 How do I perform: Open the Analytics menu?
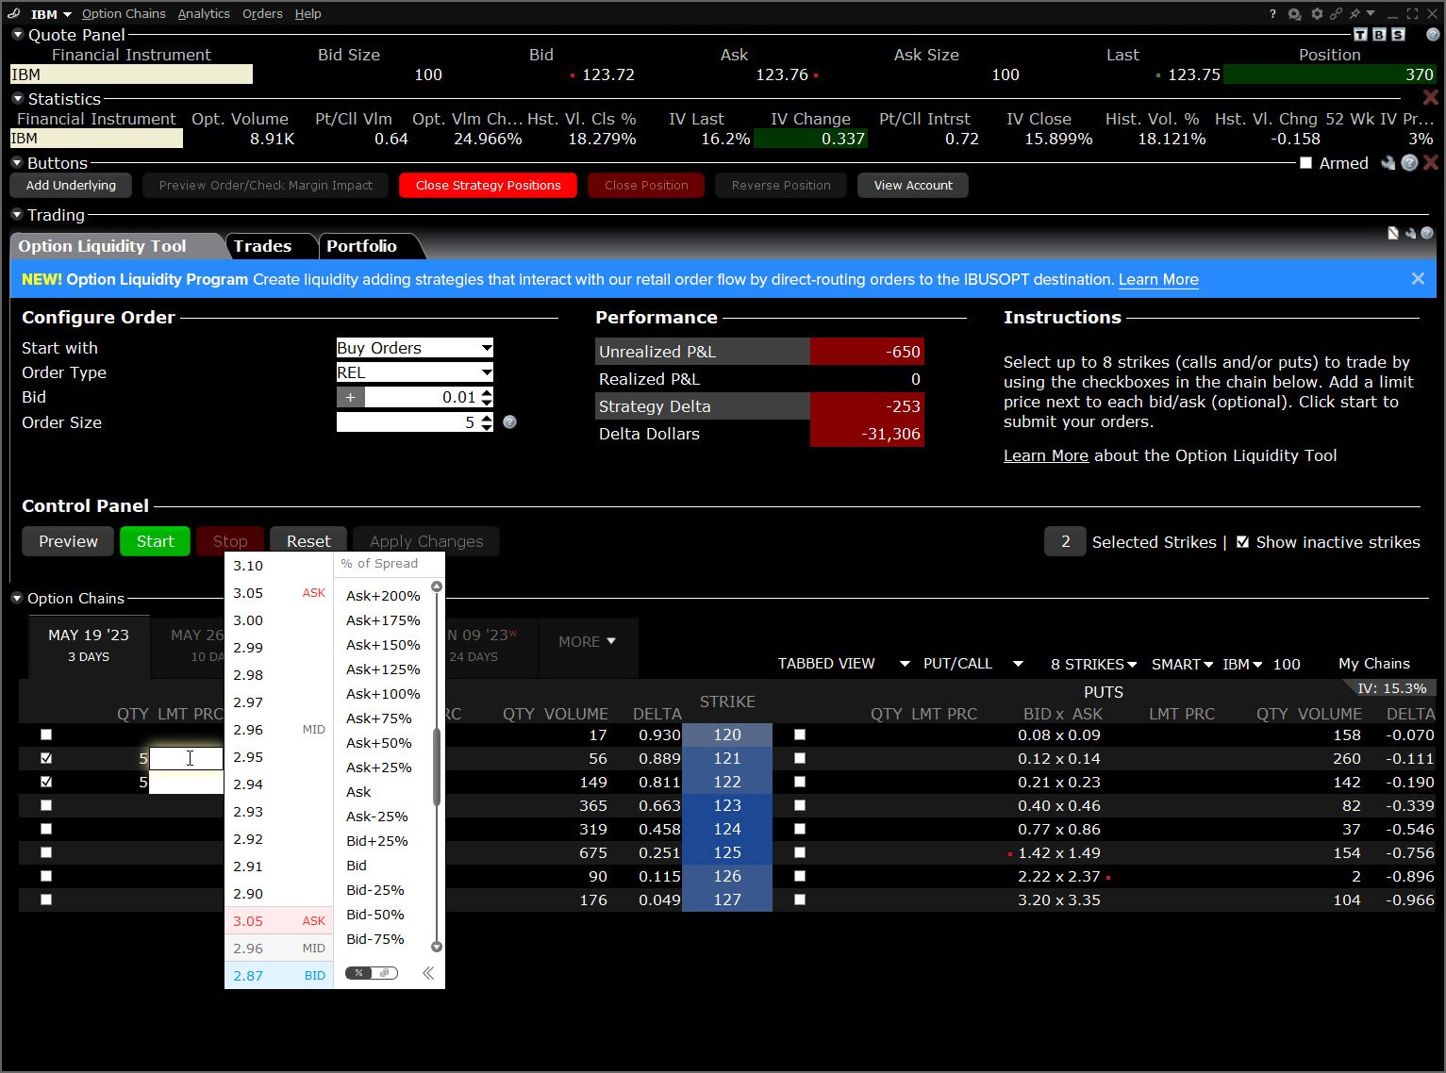[x=204, y=13]
